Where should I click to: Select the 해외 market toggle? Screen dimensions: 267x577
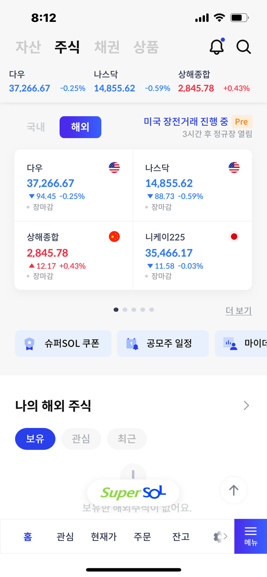[x=80, y=127]
